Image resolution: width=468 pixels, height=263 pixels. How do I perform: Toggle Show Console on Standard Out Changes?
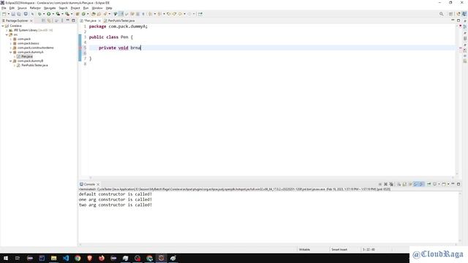click(416, 184)
